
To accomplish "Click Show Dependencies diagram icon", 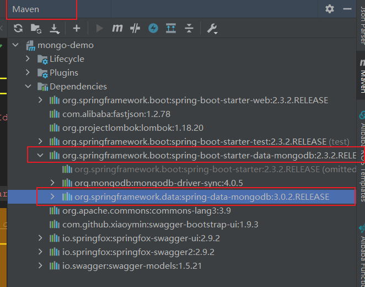I will click(171, 28).
